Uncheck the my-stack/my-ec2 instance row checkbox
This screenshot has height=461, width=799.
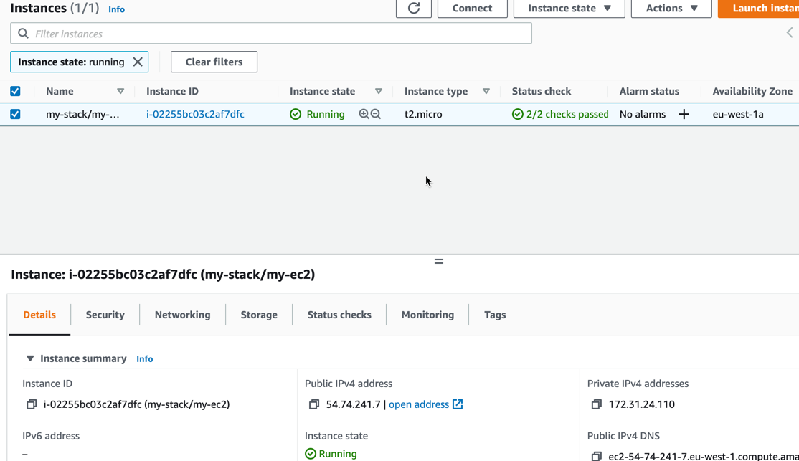(15, 114)
